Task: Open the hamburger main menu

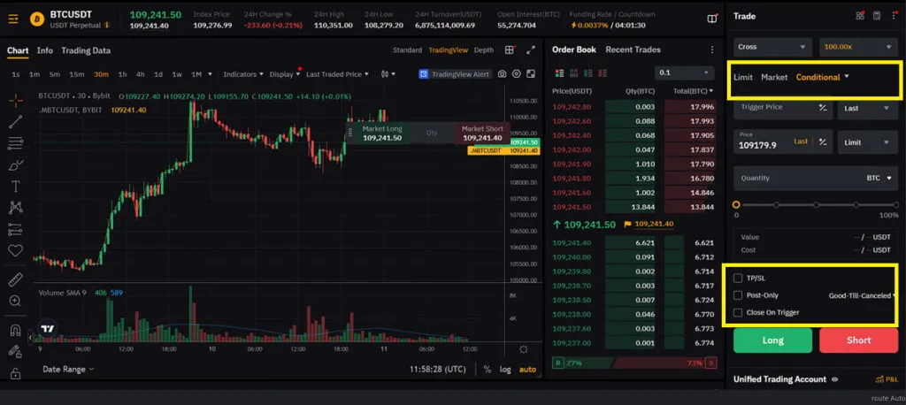Action: pyautogui.click(x=13, y=19)
